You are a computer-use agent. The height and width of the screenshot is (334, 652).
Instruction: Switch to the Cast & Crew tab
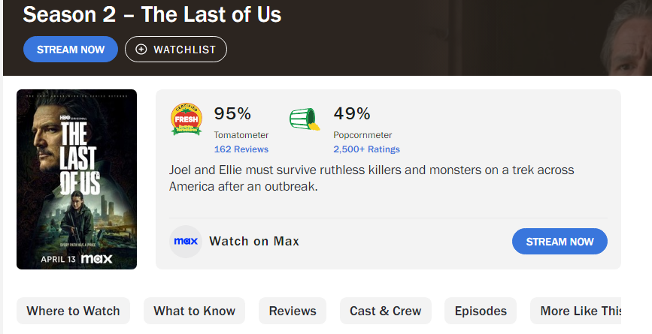pyautogui.click(x=385, y=311)
